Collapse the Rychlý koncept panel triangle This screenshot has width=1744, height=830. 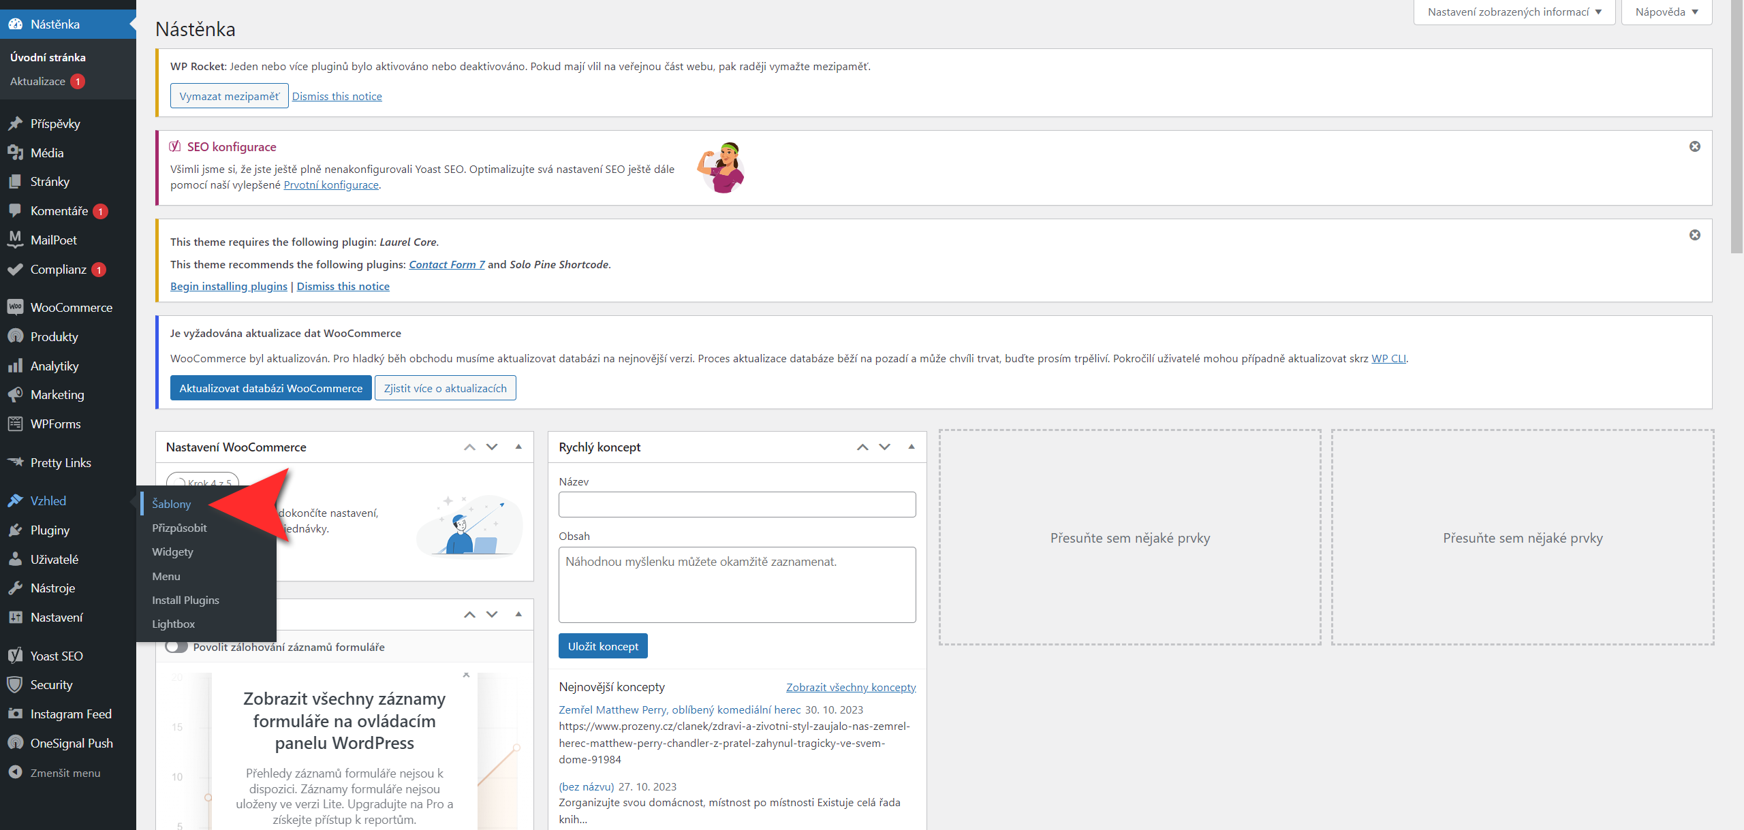click(x=911, y=447)
